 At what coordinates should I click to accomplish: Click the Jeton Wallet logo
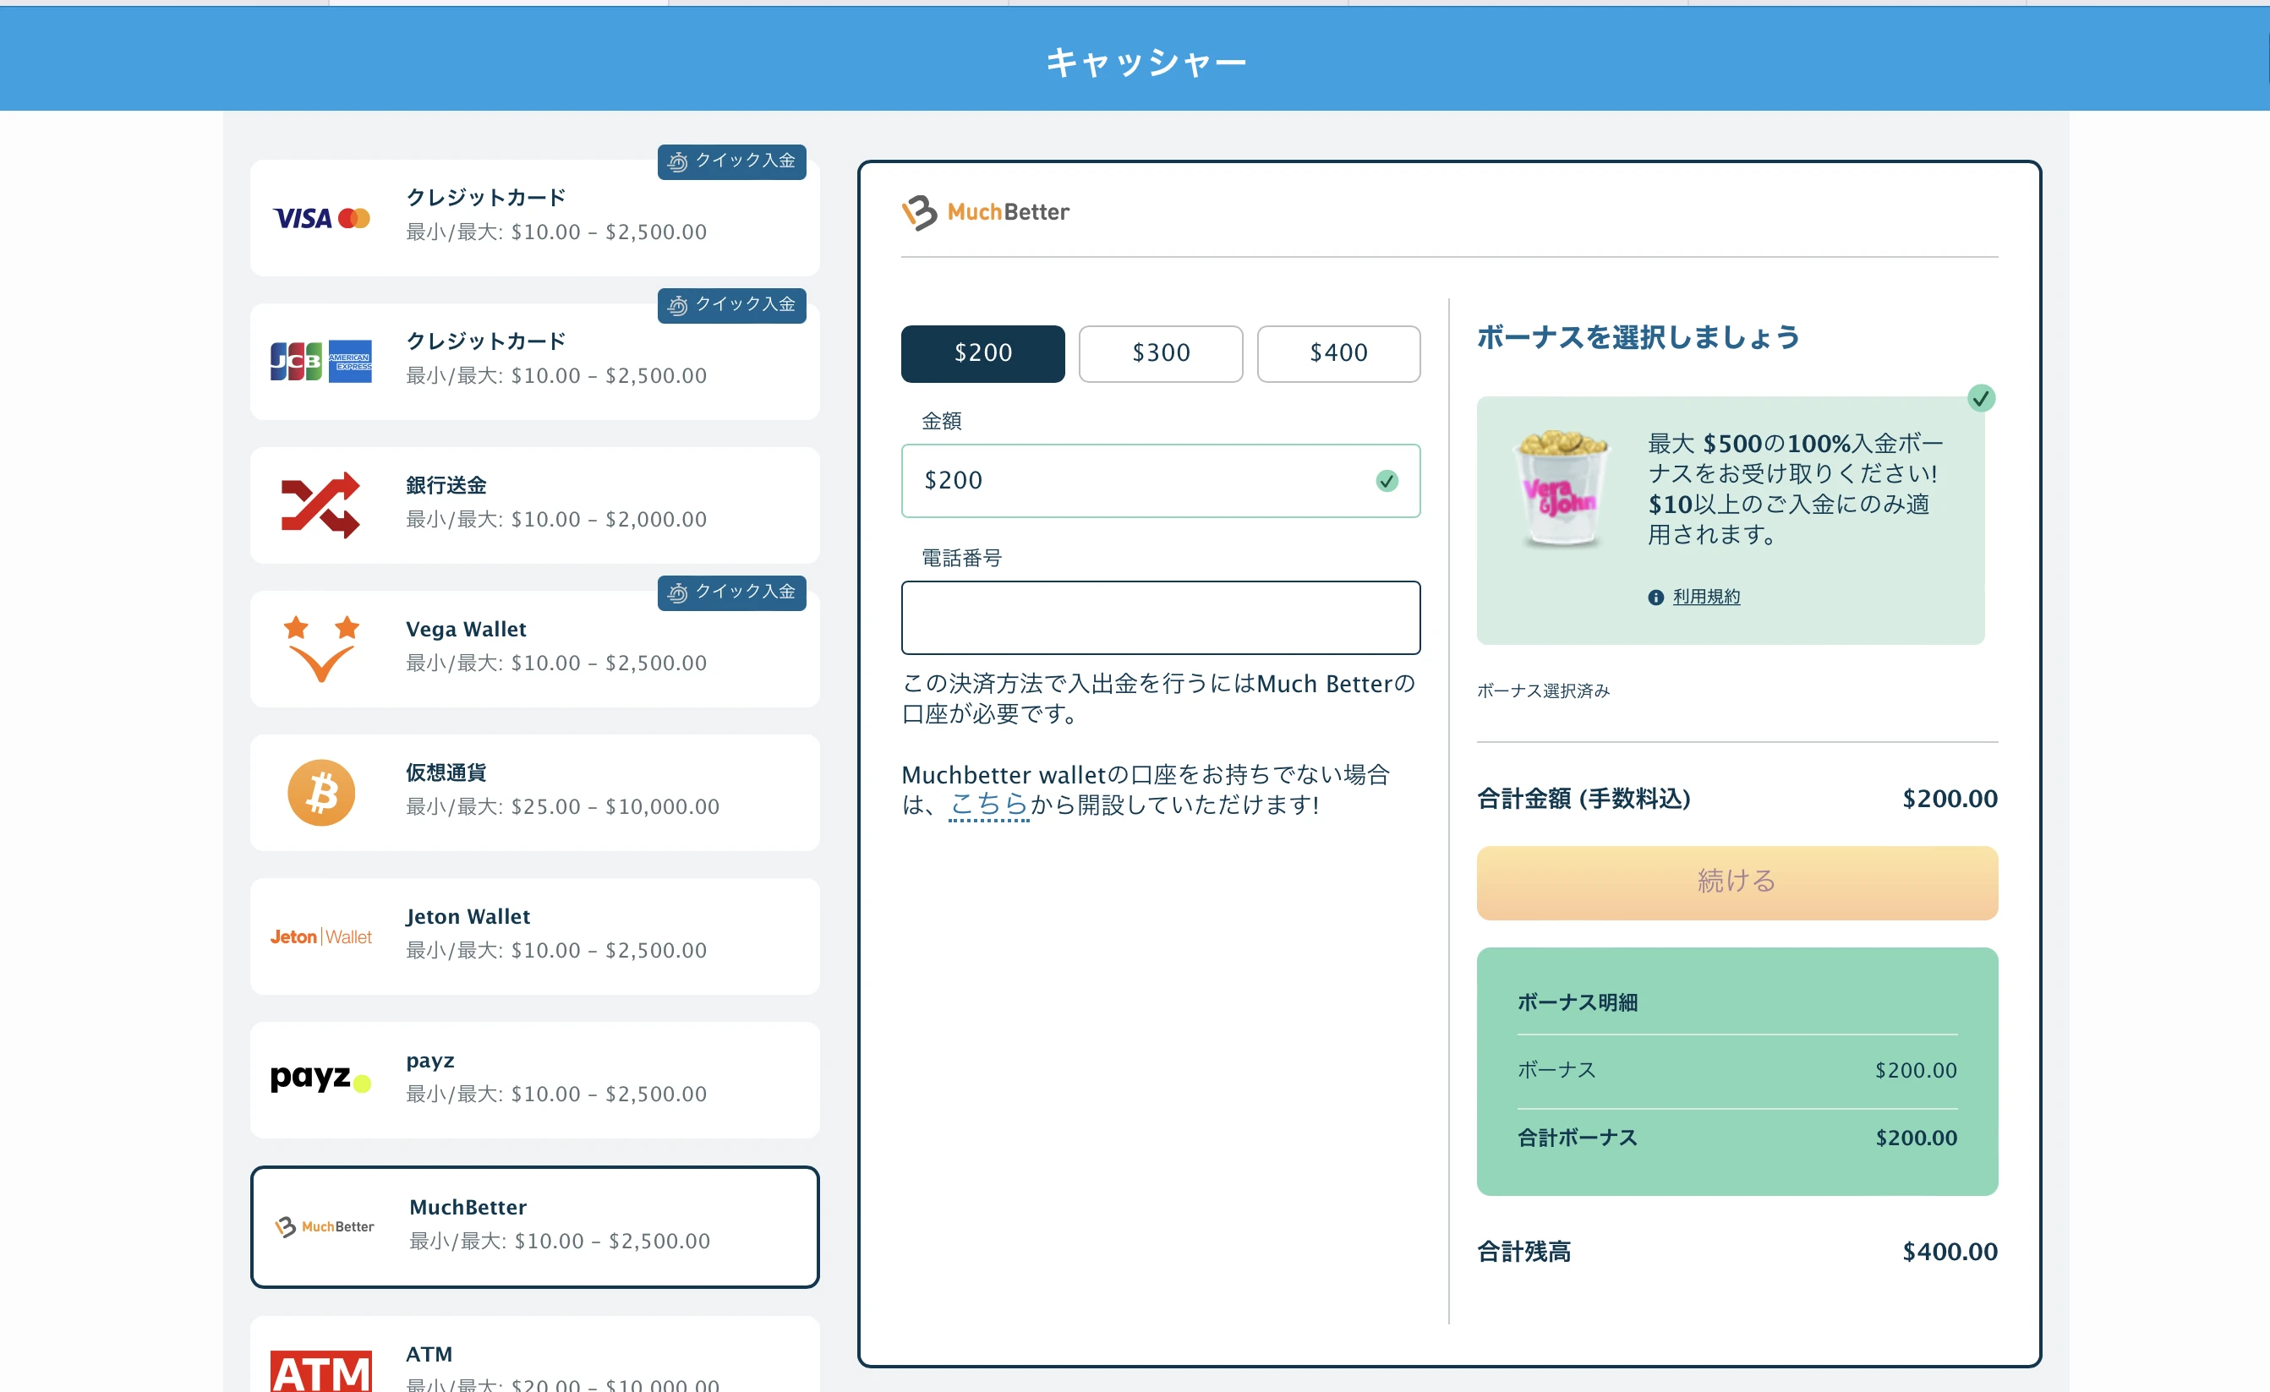point(321,937)
